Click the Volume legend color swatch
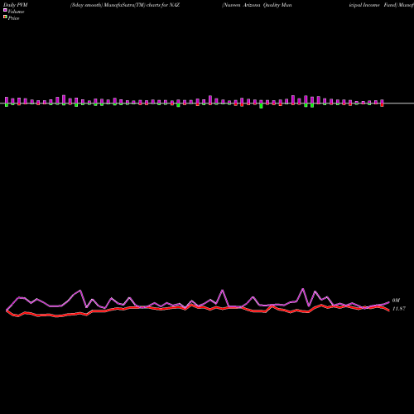 pos(5,10)
